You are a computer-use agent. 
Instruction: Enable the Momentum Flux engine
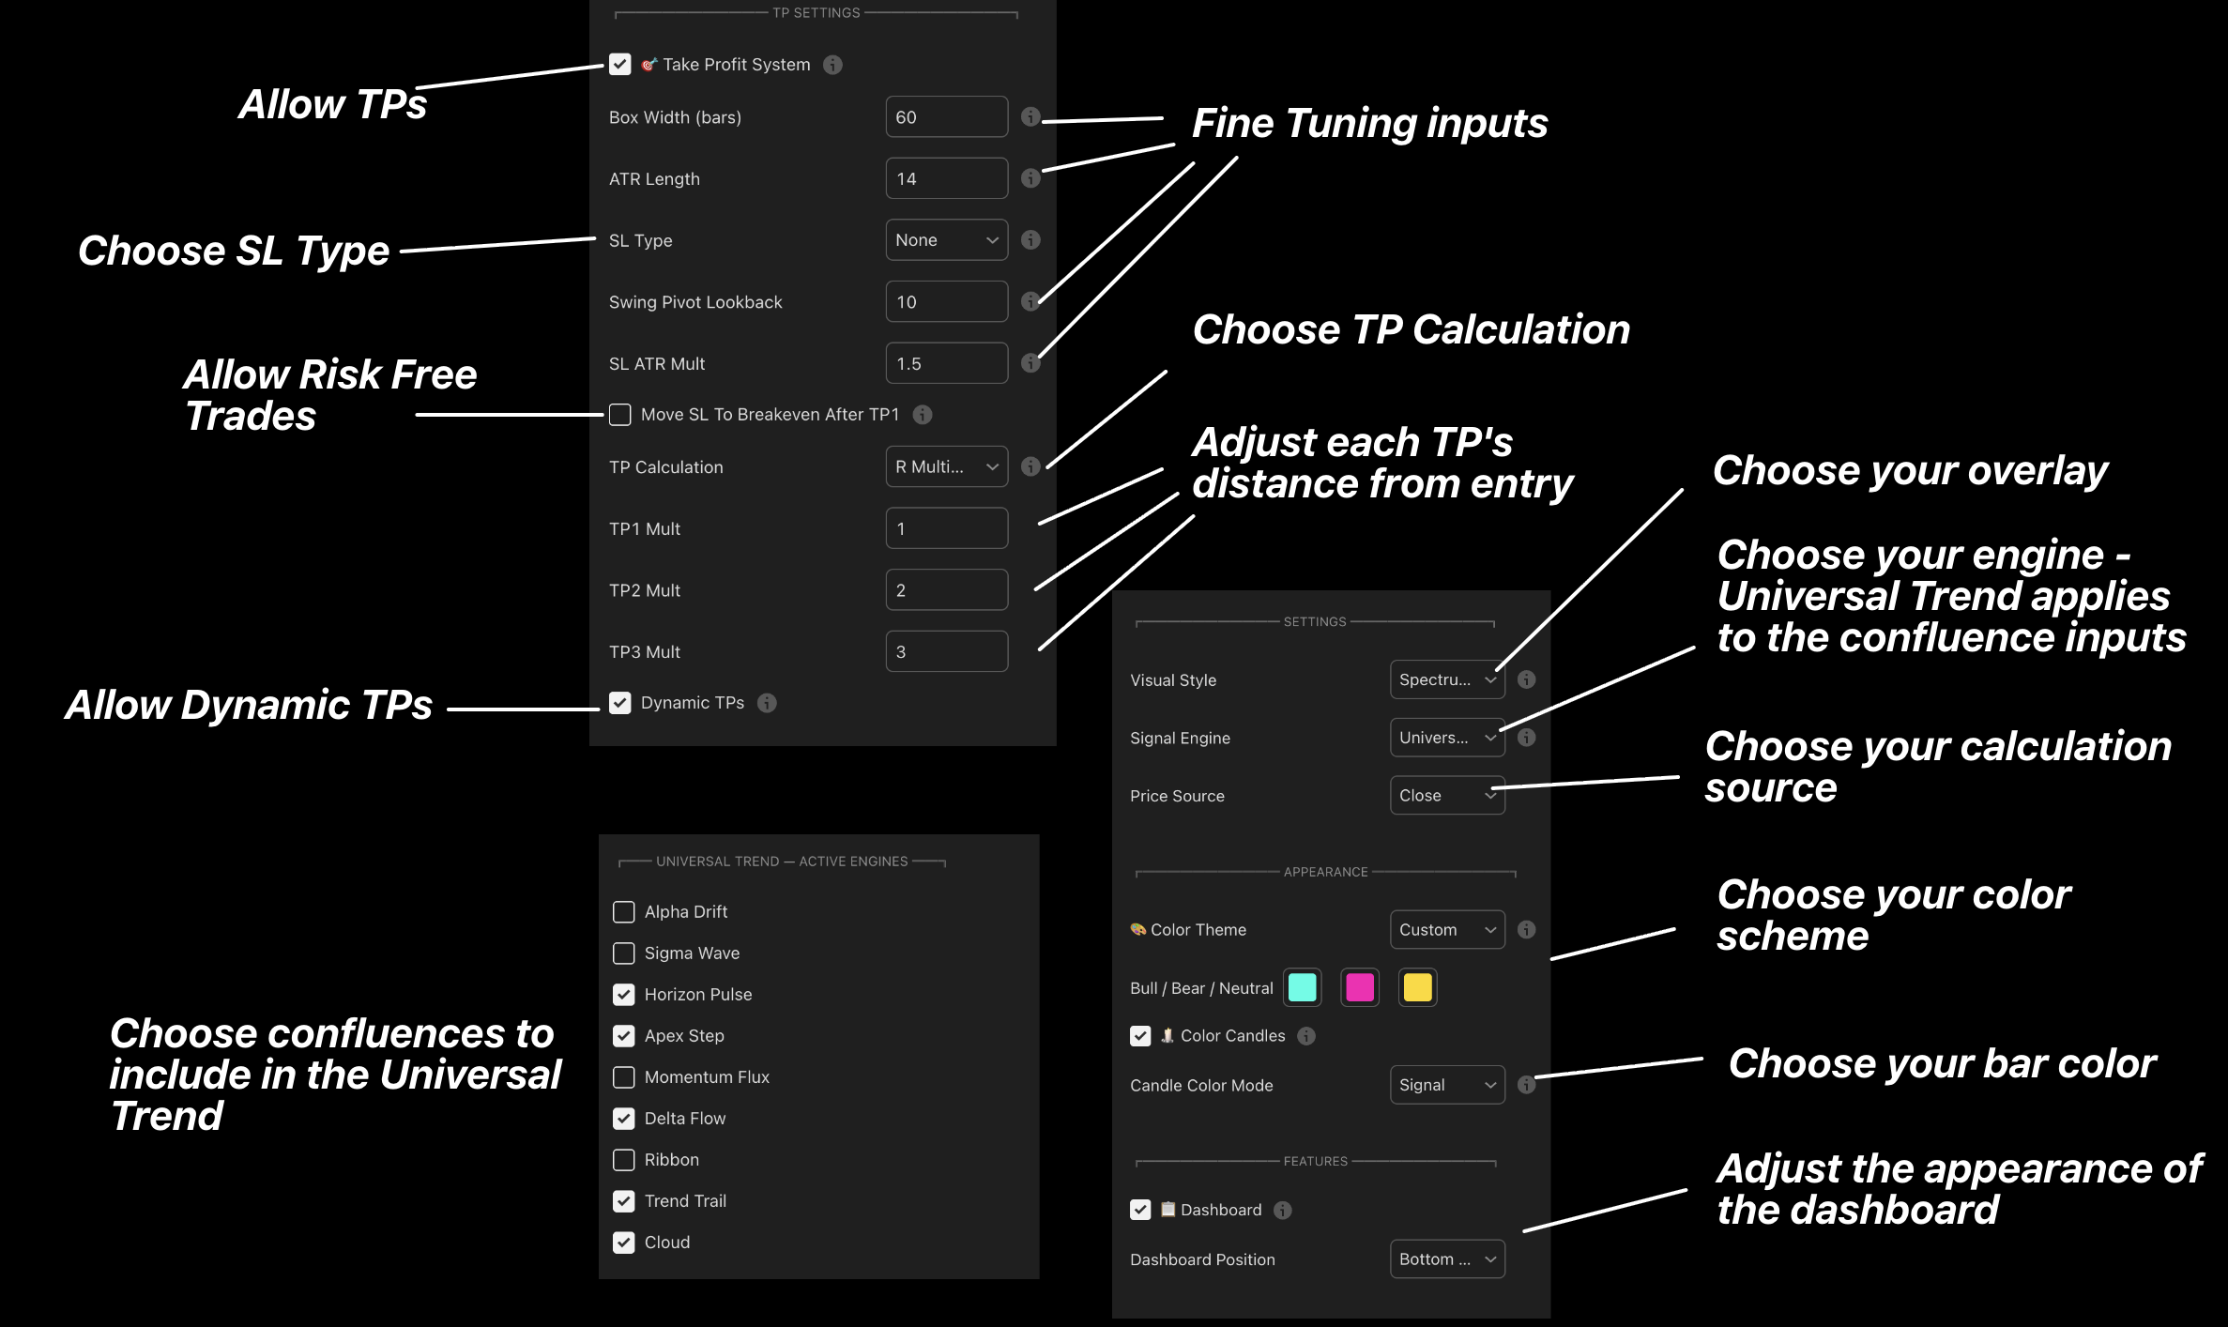[624, 1076]
